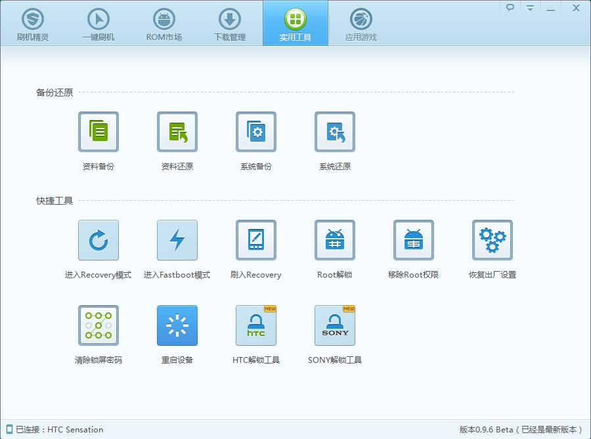Choose 恢复出厂设置 factory reset gears icon
591x439 pixels.
pos(492,240)
